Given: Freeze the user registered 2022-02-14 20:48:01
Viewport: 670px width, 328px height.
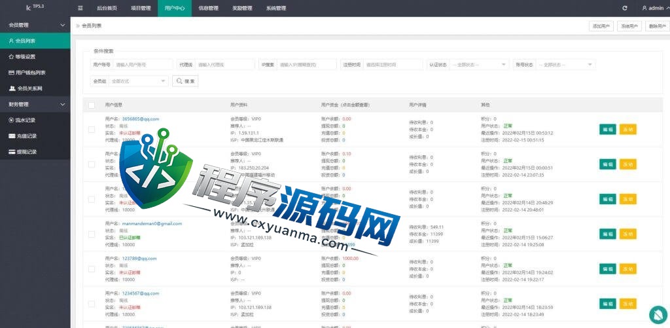Looking at the screenshot, I should (627, 199).
